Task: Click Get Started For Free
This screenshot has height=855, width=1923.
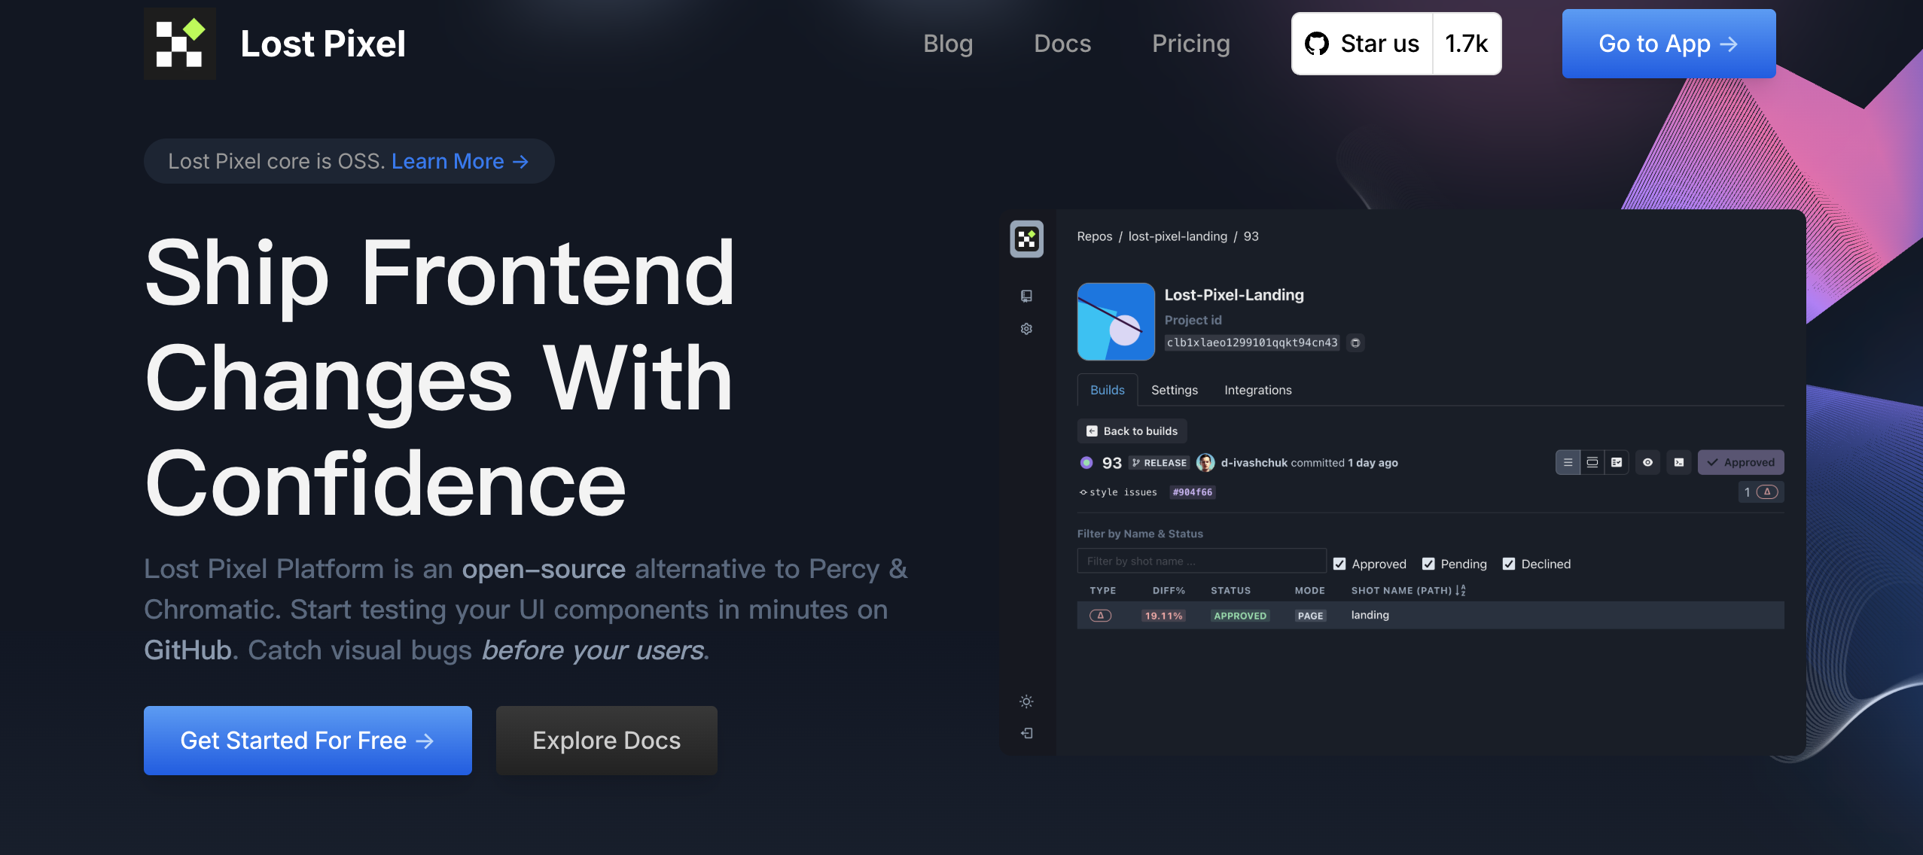Action: (x=308, y=741)
